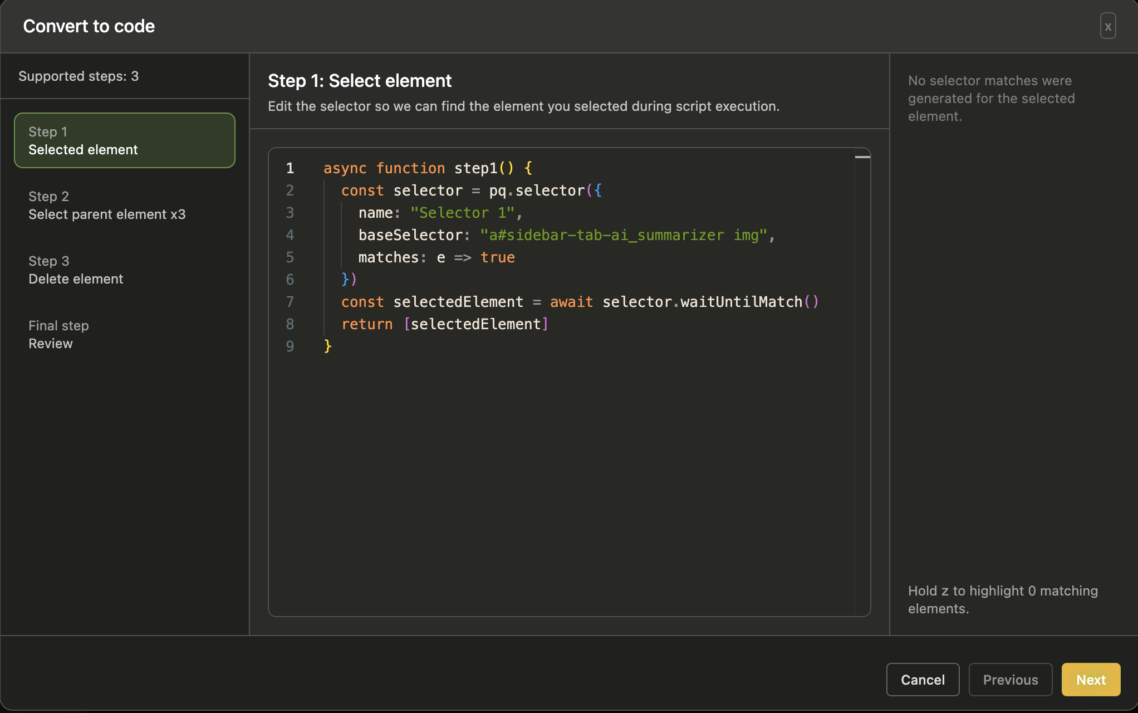Screen dimensions: 1138x713
Task: Go to Step 2 Select parent element
Action: pyautogui.click(x=107, y=205)
